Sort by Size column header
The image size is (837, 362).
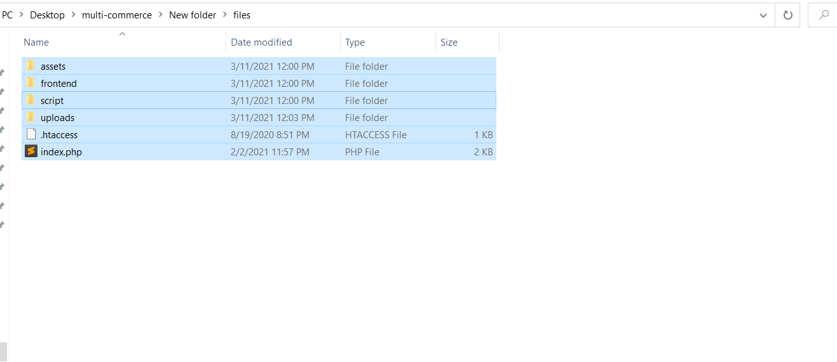pyautogui.click(x=449, y=42)
